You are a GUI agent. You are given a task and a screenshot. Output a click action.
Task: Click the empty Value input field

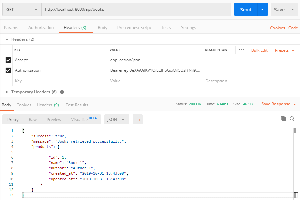[x=155, y=81]
